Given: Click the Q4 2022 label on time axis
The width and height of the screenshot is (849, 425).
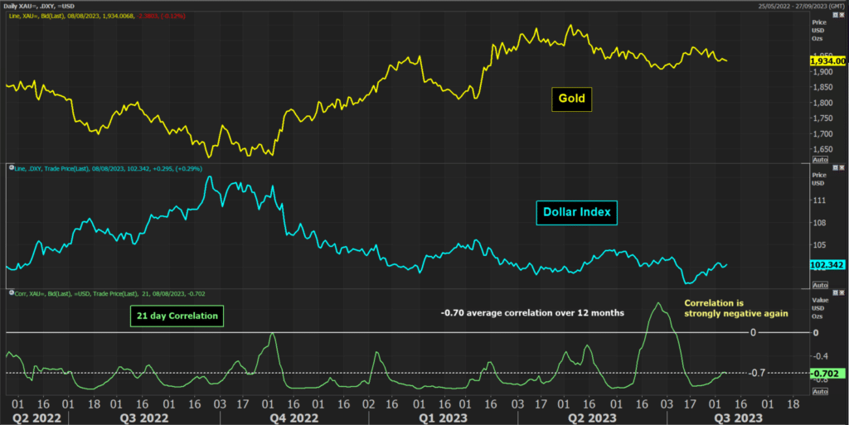Looking at the screenshot, I should tap(294, 418).
